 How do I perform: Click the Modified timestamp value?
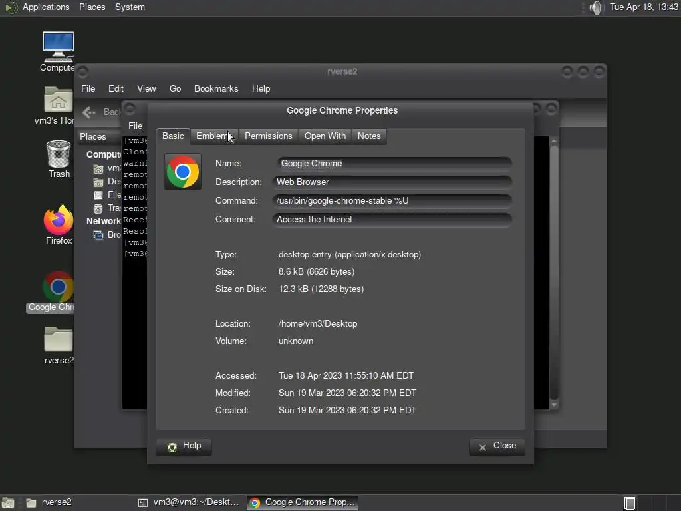click(x=347, y=393)
